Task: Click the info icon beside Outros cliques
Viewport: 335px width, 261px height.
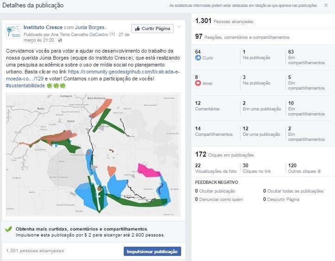Action: click(x=319, y=171)
